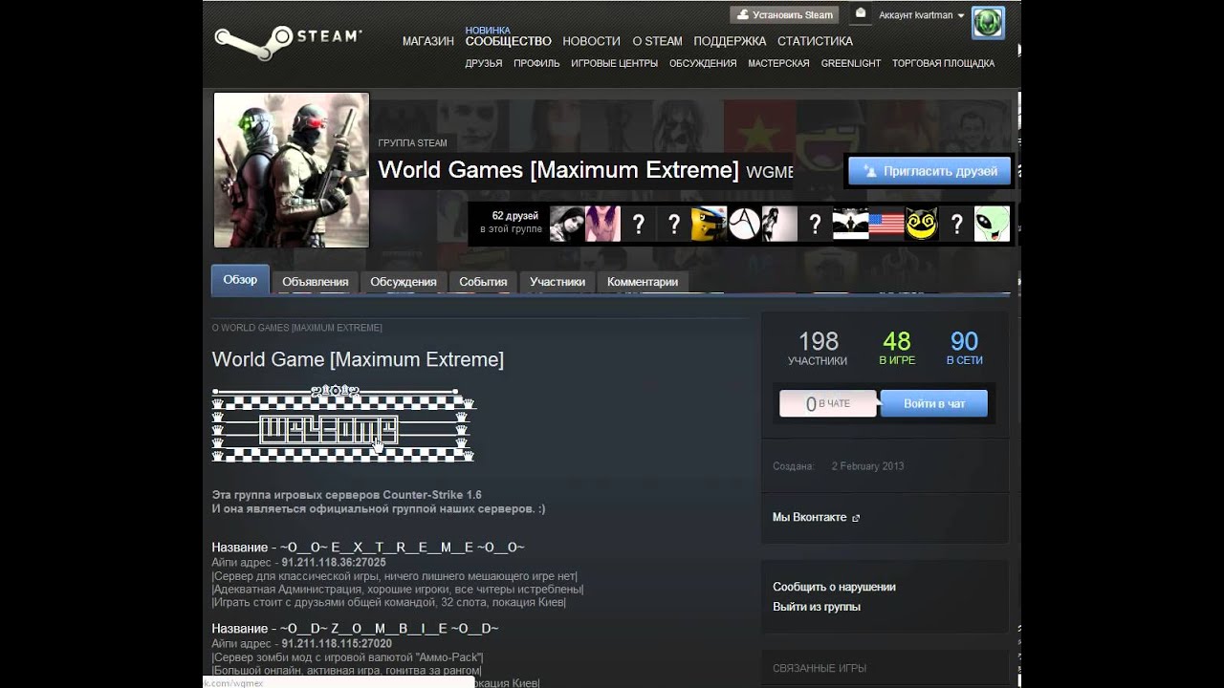The image size is (1224, 688).
Task: Open the ПОДДЕРЖКА menu
Action: tap(730, 41)
